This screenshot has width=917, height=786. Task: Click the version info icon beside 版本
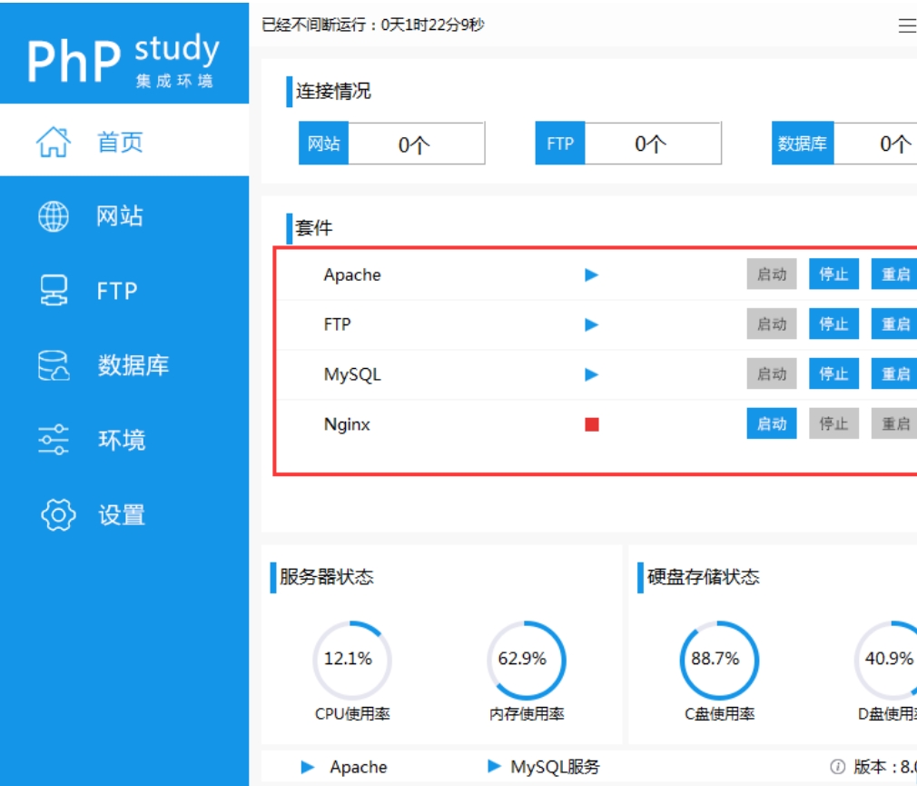837,766
